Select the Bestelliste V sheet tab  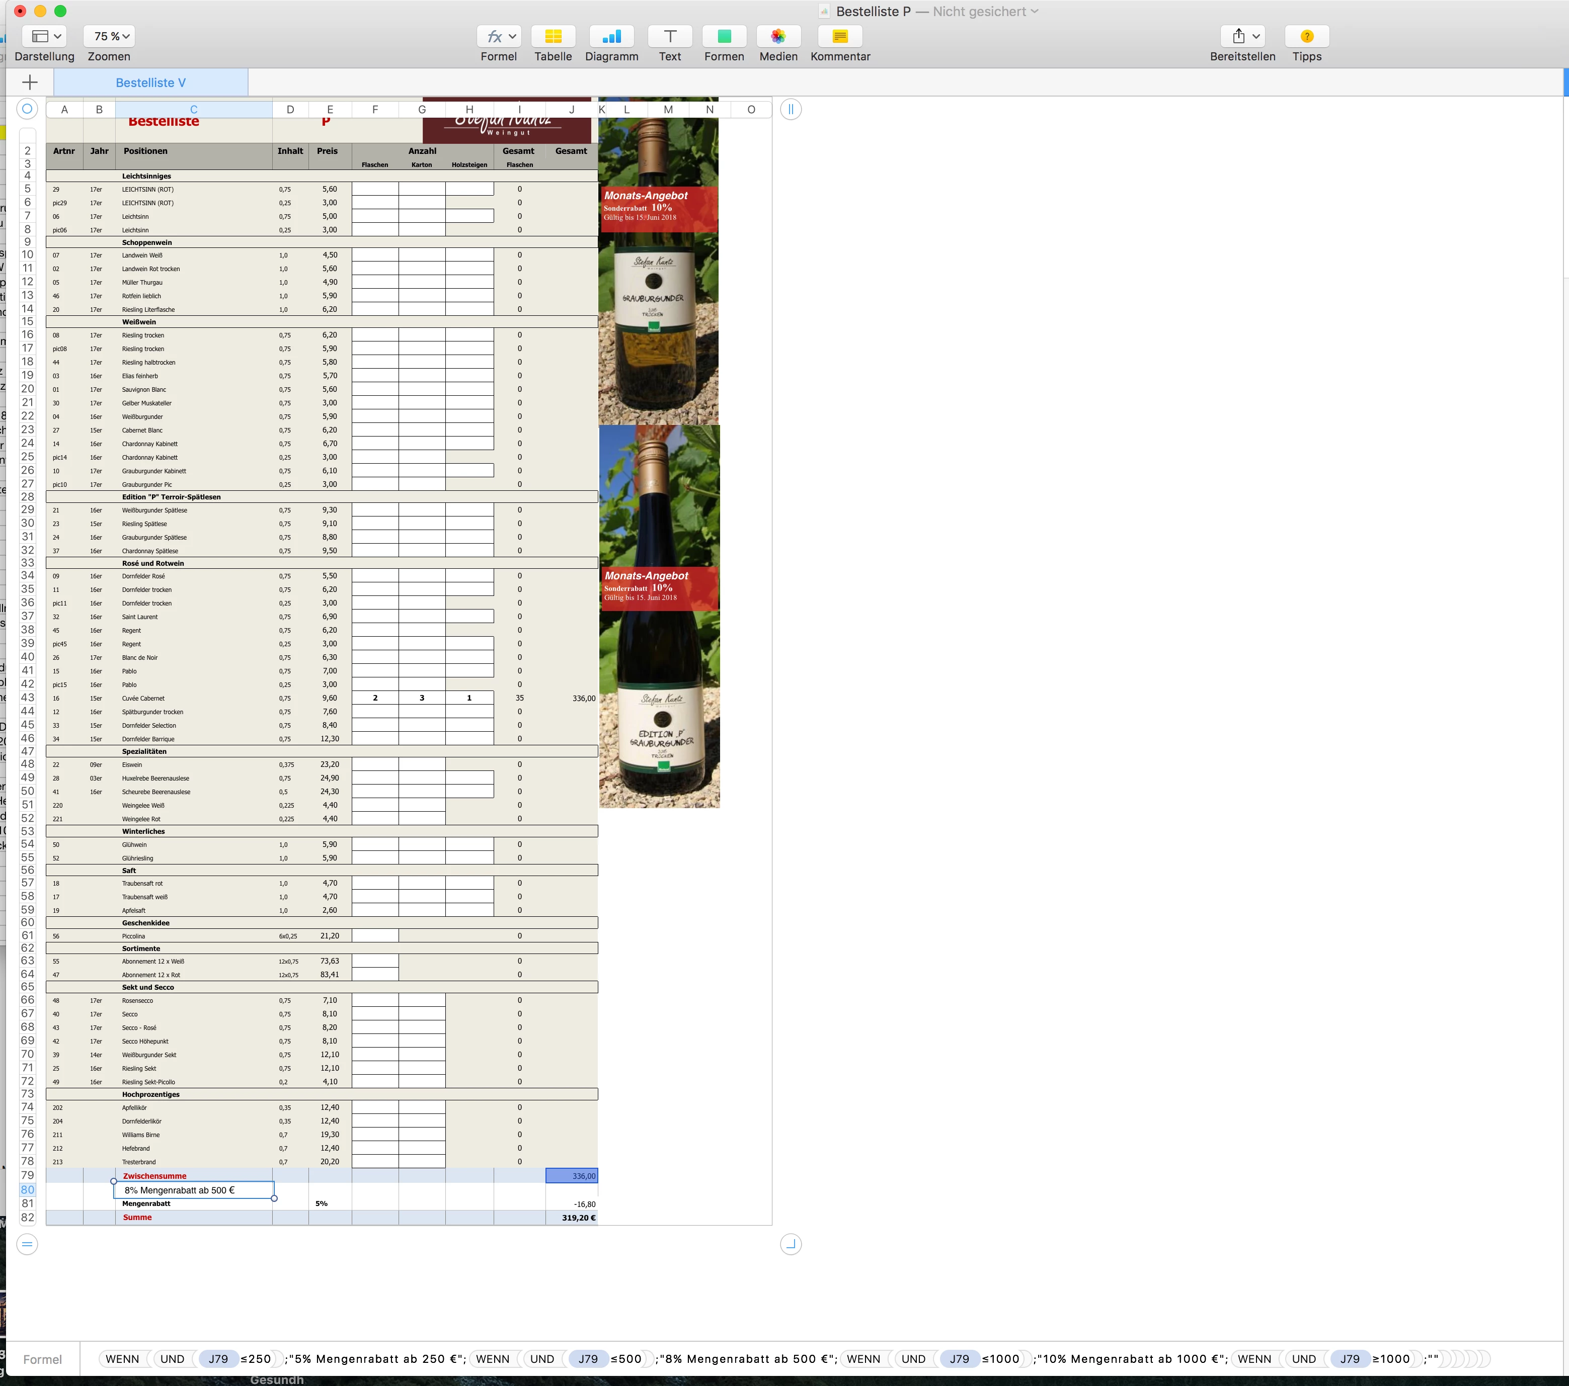[x=150, y=83]
